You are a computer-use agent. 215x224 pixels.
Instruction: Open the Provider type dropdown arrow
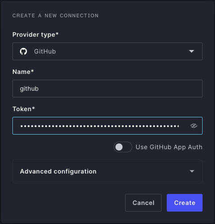click(x=192, y=51)
